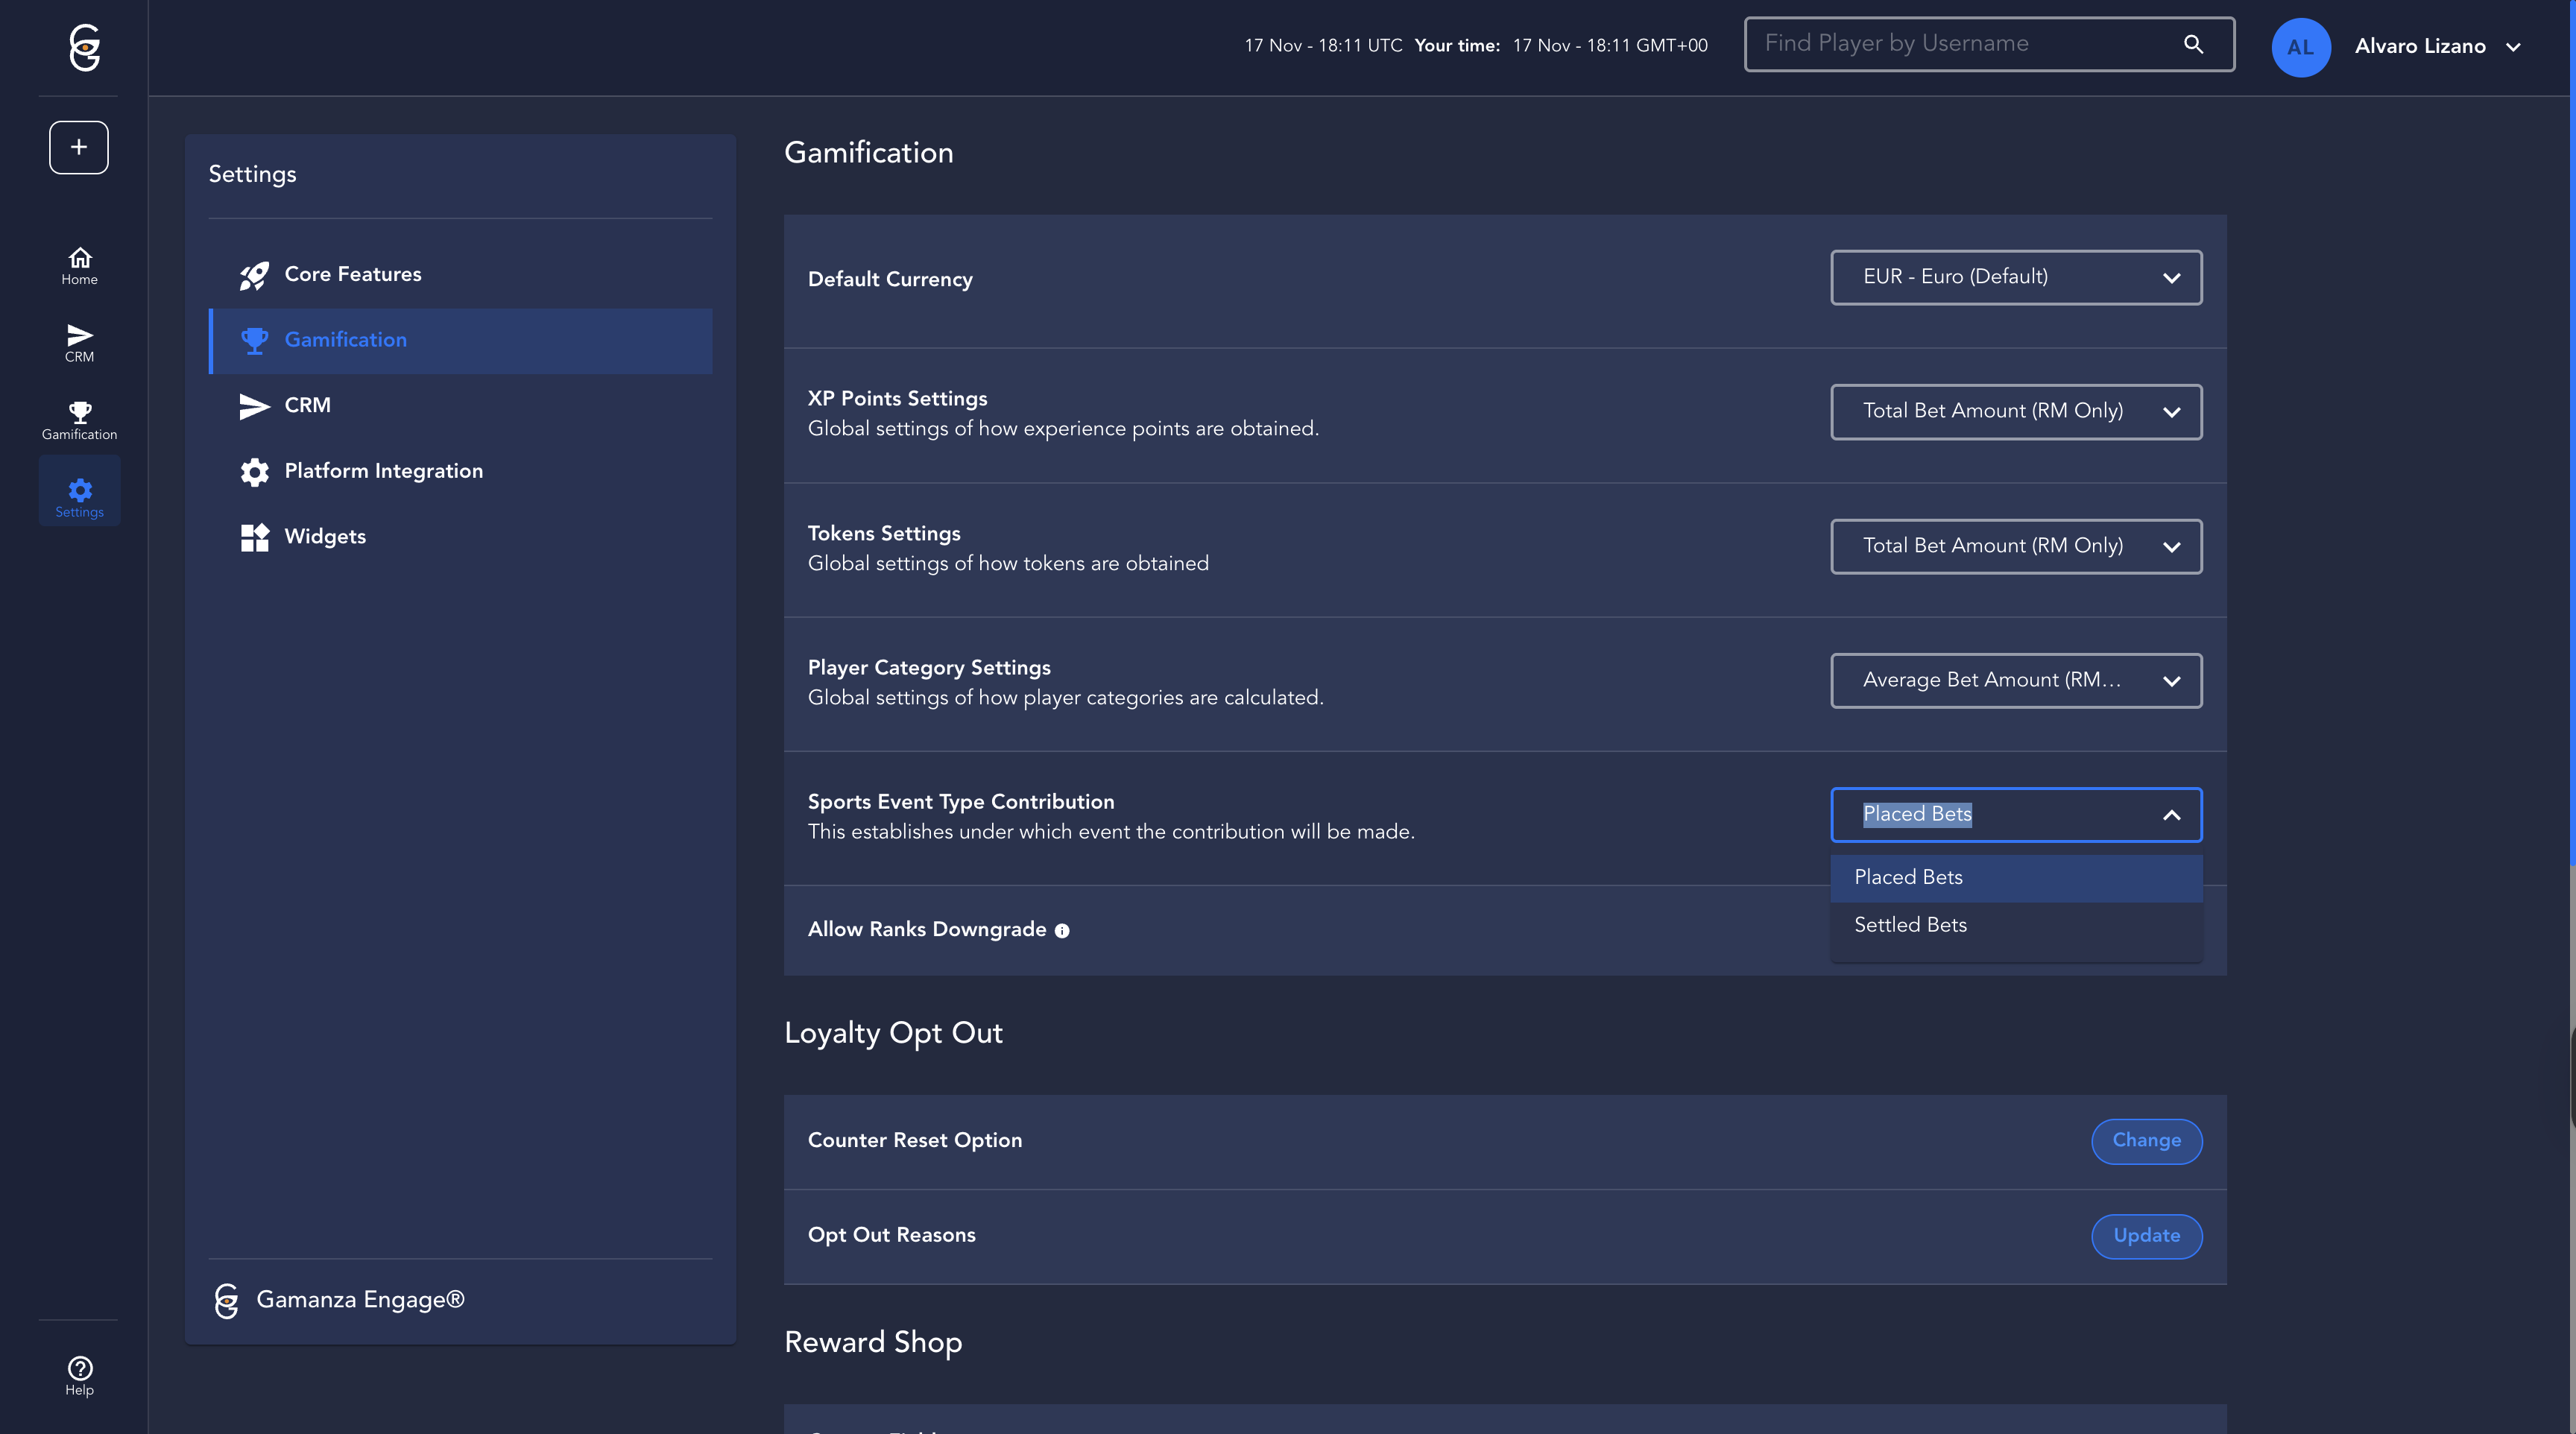The height and width of the screenshot is (1434, 2576).
Task: Click the search magnifier icon
Action: (2193, 44)
